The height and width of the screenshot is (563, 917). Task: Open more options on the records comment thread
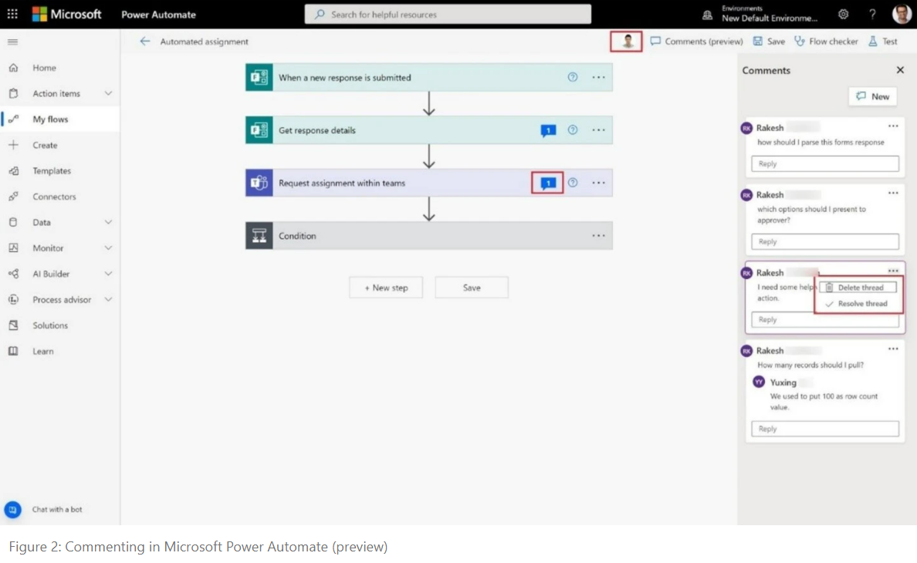(x=893, y=349)
